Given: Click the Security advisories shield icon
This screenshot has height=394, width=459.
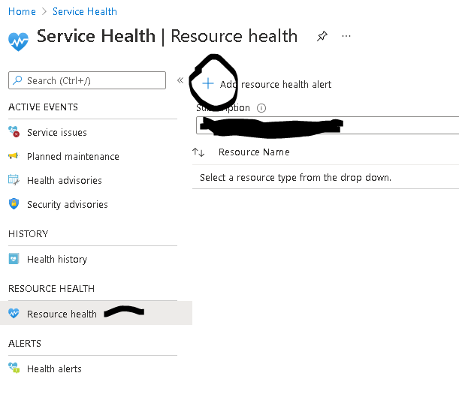Looking at the screenshot, I should 14,204.
